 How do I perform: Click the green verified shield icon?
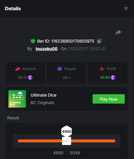(x=33, y=41)
